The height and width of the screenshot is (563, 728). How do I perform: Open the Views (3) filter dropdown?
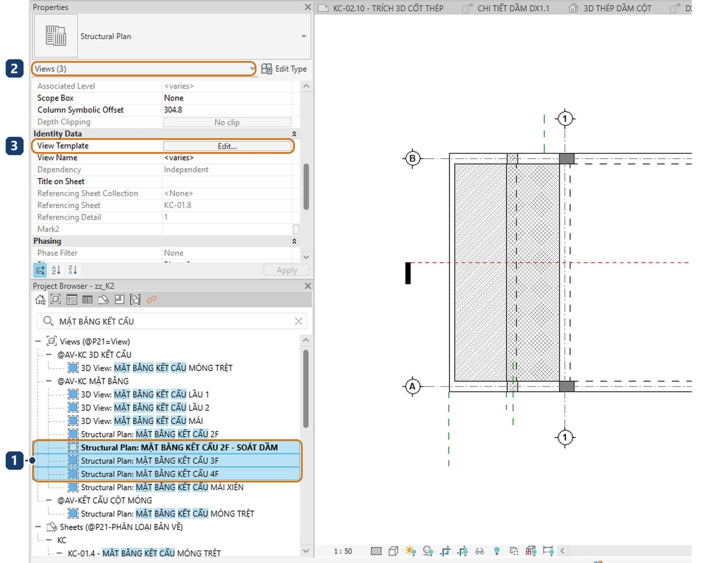pyautogui.click(x=144, y=69)
